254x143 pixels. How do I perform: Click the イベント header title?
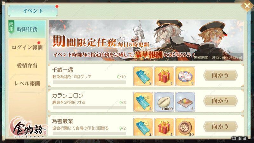(33, 11)
